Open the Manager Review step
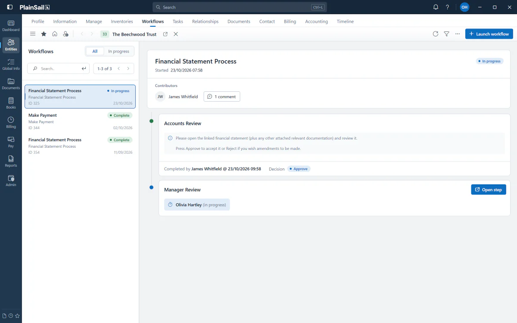517x323 pixels. coord(489,189)
